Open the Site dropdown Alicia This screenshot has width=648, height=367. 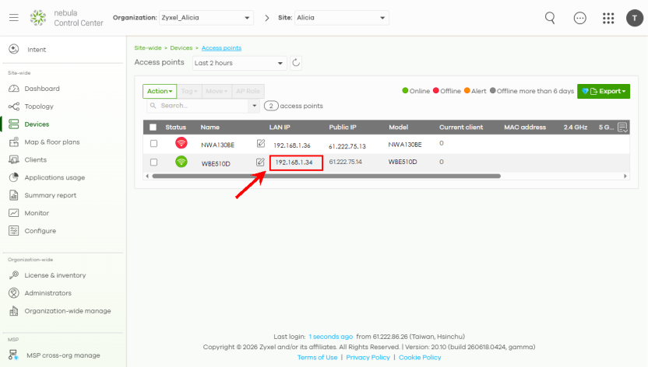341,18
